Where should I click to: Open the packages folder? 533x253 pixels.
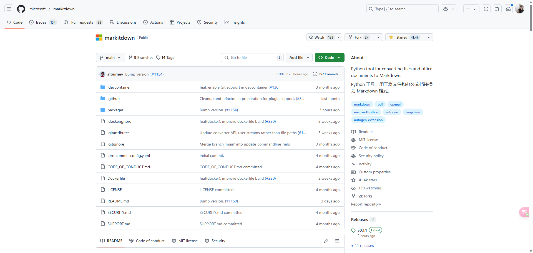tap(115, 110)
